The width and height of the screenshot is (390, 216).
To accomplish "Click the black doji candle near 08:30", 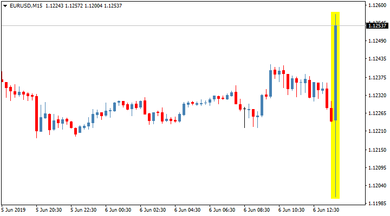I will click(244, 118).
